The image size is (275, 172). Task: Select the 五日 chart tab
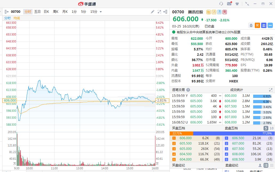[37, 12]
